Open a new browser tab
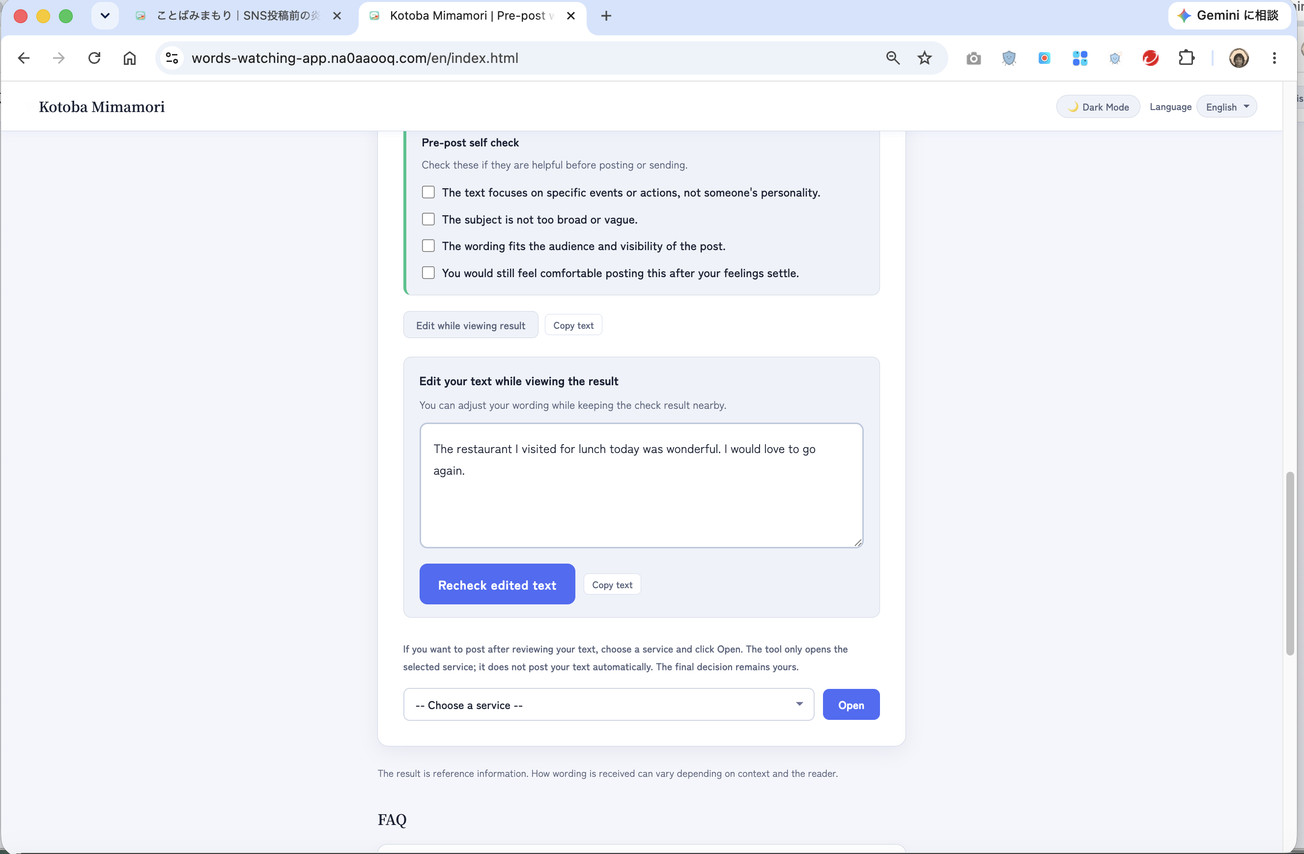This screenshot has height=854, width=1304. [606, 16]
